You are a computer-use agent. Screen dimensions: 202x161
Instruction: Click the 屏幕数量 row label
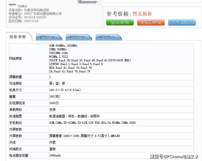tap(15, 77)
